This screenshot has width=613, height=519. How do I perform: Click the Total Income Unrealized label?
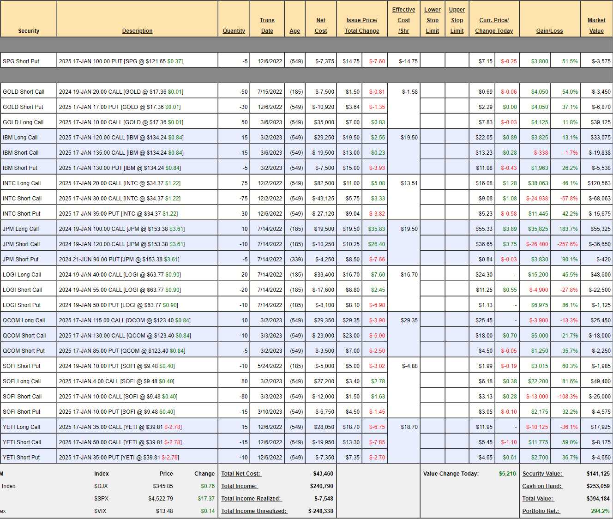(x=254, y=511)
